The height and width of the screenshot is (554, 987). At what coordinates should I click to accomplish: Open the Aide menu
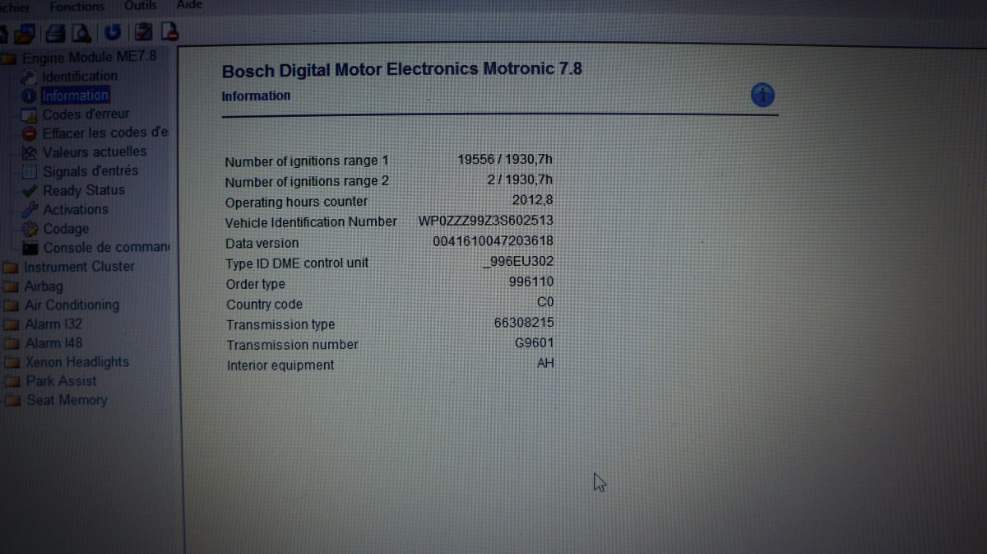(189, 5)
